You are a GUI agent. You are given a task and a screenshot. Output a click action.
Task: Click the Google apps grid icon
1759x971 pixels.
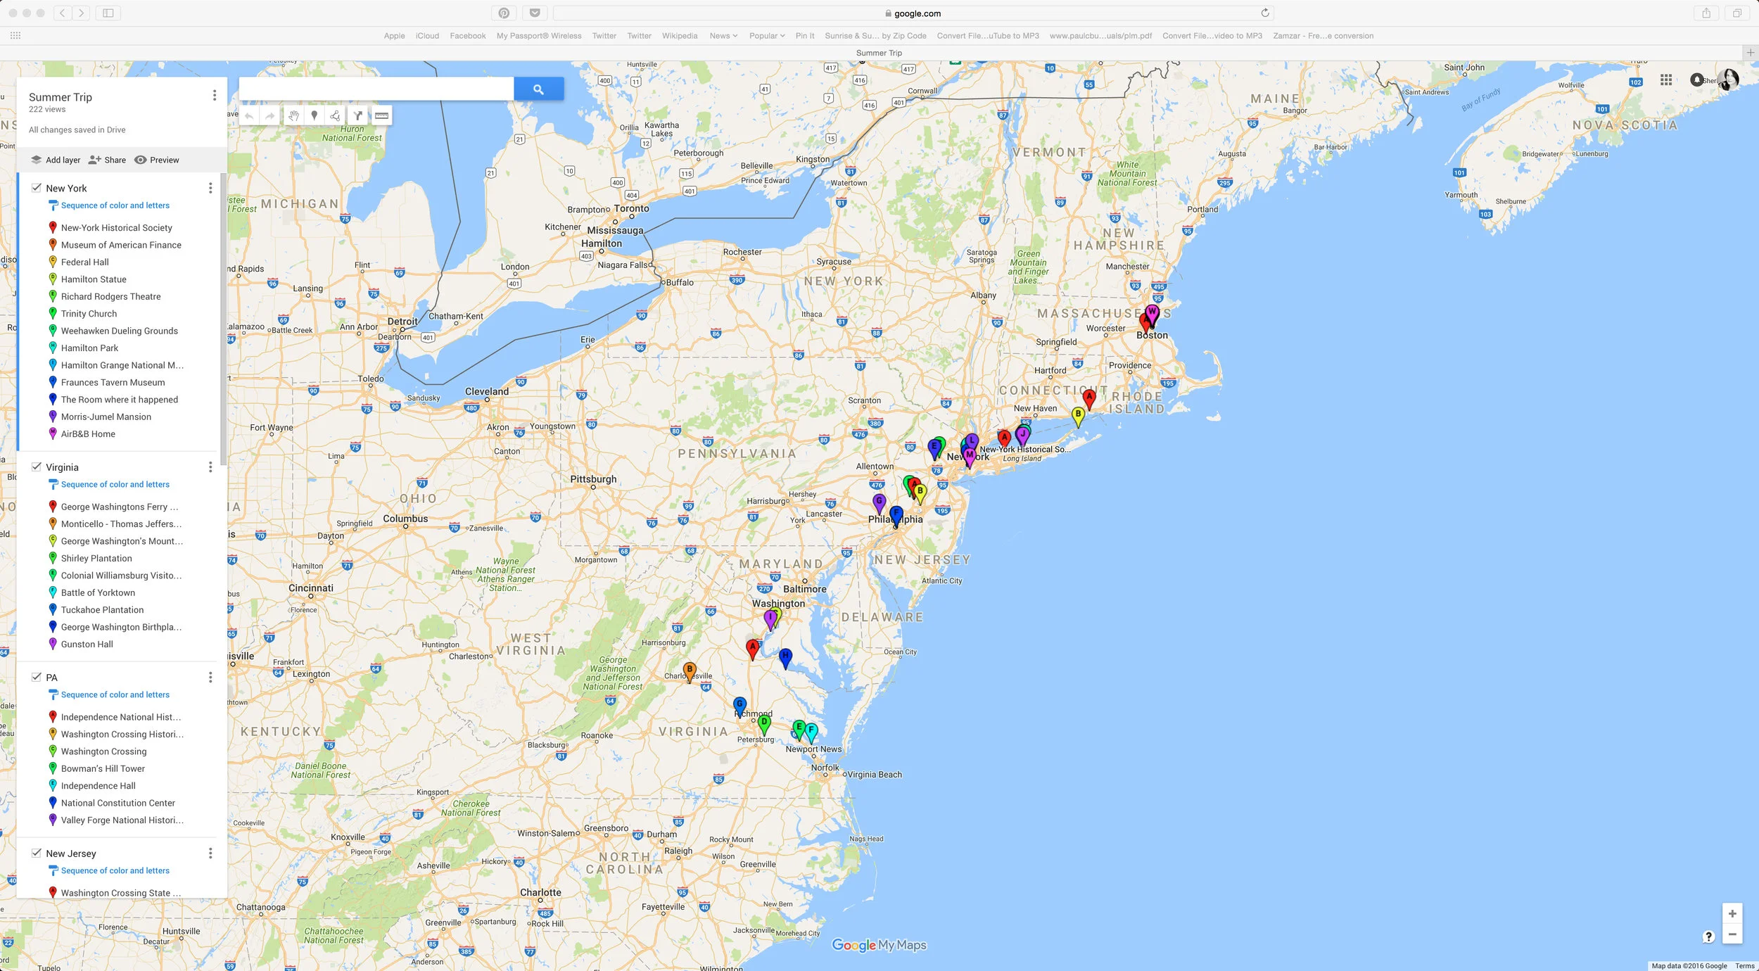click(1666, 80)
